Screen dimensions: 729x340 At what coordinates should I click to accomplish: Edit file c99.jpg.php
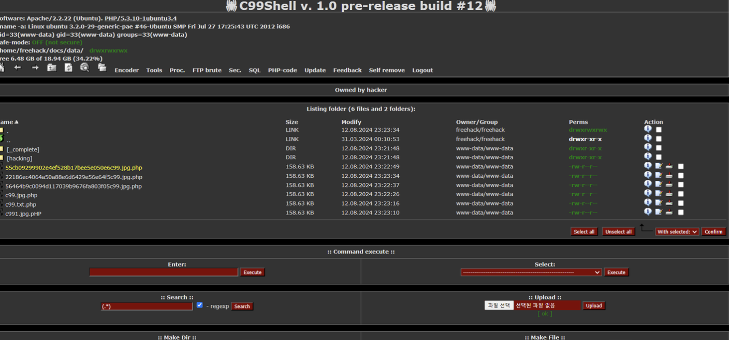pos(659,193)
